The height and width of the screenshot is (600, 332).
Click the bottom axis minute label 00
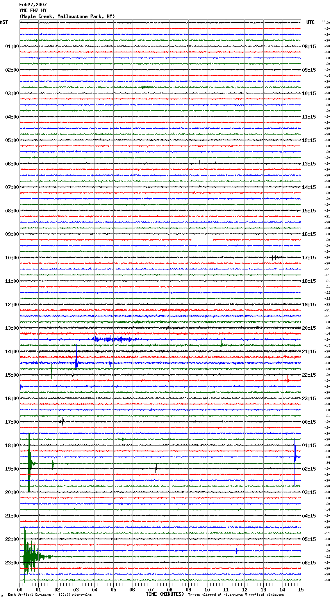point(20,589)
